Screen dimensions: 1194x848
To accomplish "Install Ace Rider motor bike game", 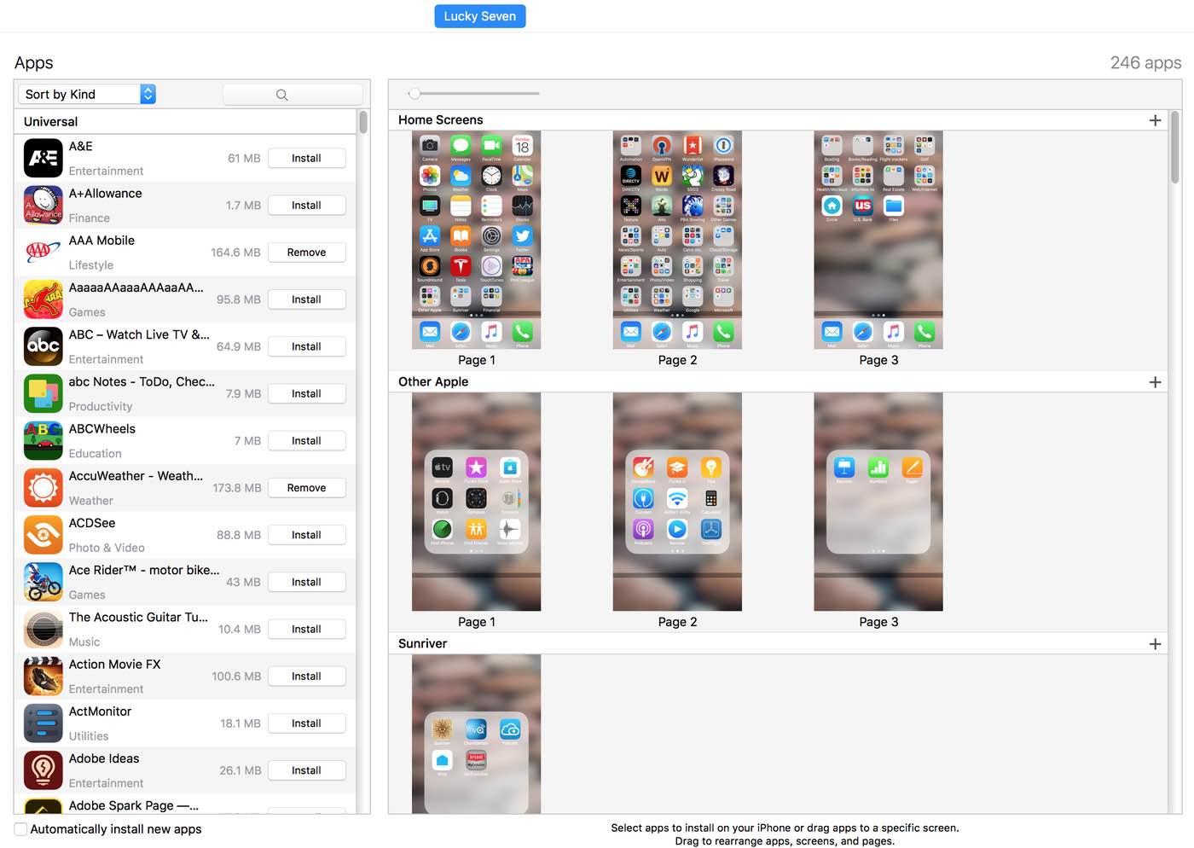I will [x=306, y=582].
